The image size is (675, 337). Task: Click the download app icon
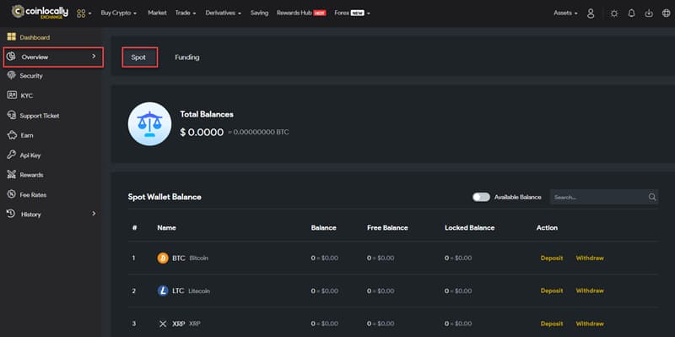[649, 14]
